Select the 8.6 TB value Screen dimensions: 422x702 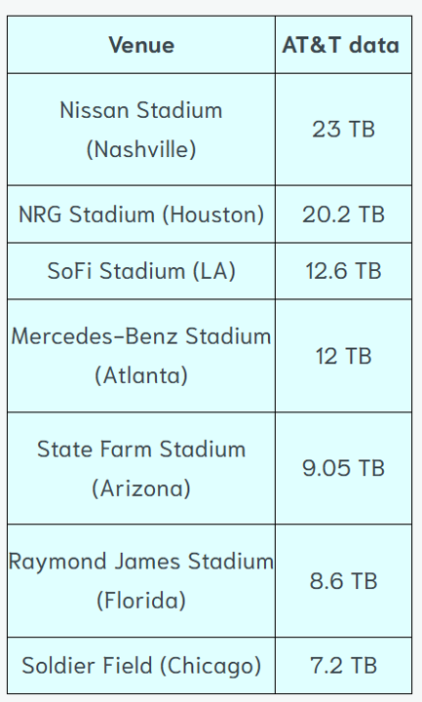tap(343, 581)
